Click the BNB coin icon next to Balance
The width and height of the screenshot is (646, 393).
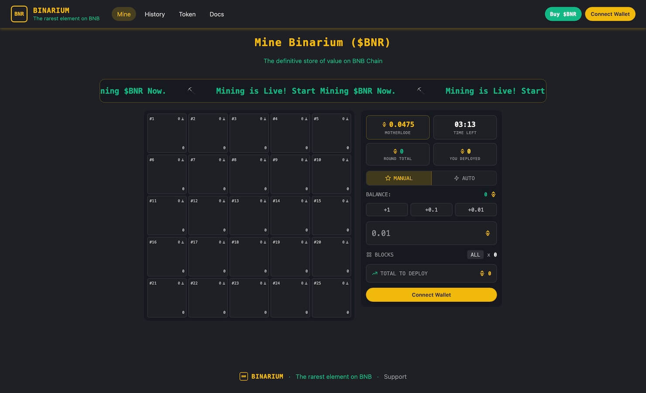(493, 194)
